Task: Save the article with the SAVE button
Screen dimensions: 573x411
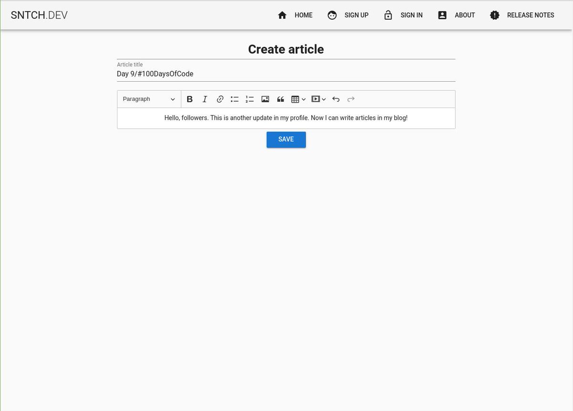Action: click(x=286, y=139)
